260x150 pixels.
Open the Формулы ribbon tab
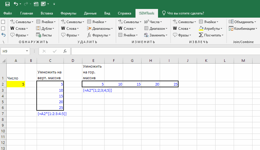click(68, 13)
